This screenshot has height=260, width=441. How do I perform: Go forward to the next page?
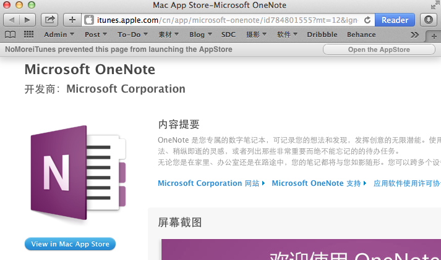pos(29,20)
